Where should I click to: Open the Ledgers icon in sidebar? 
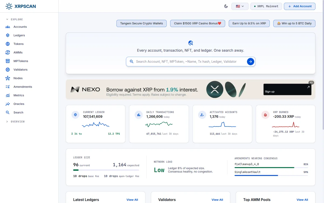click(x=8, y=35)
